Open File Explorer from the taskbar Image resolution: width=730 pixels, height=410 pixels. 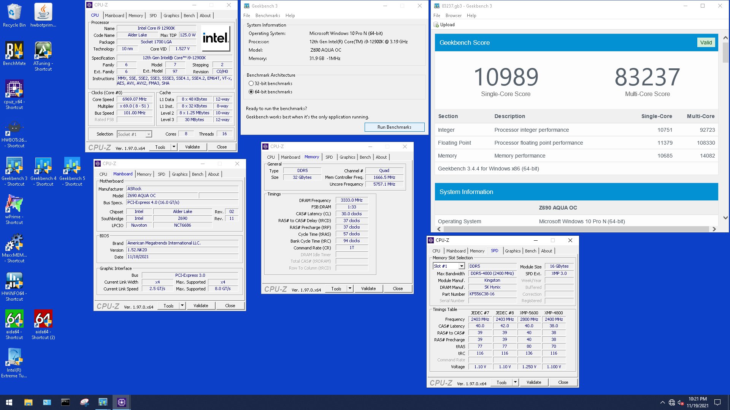28,402
